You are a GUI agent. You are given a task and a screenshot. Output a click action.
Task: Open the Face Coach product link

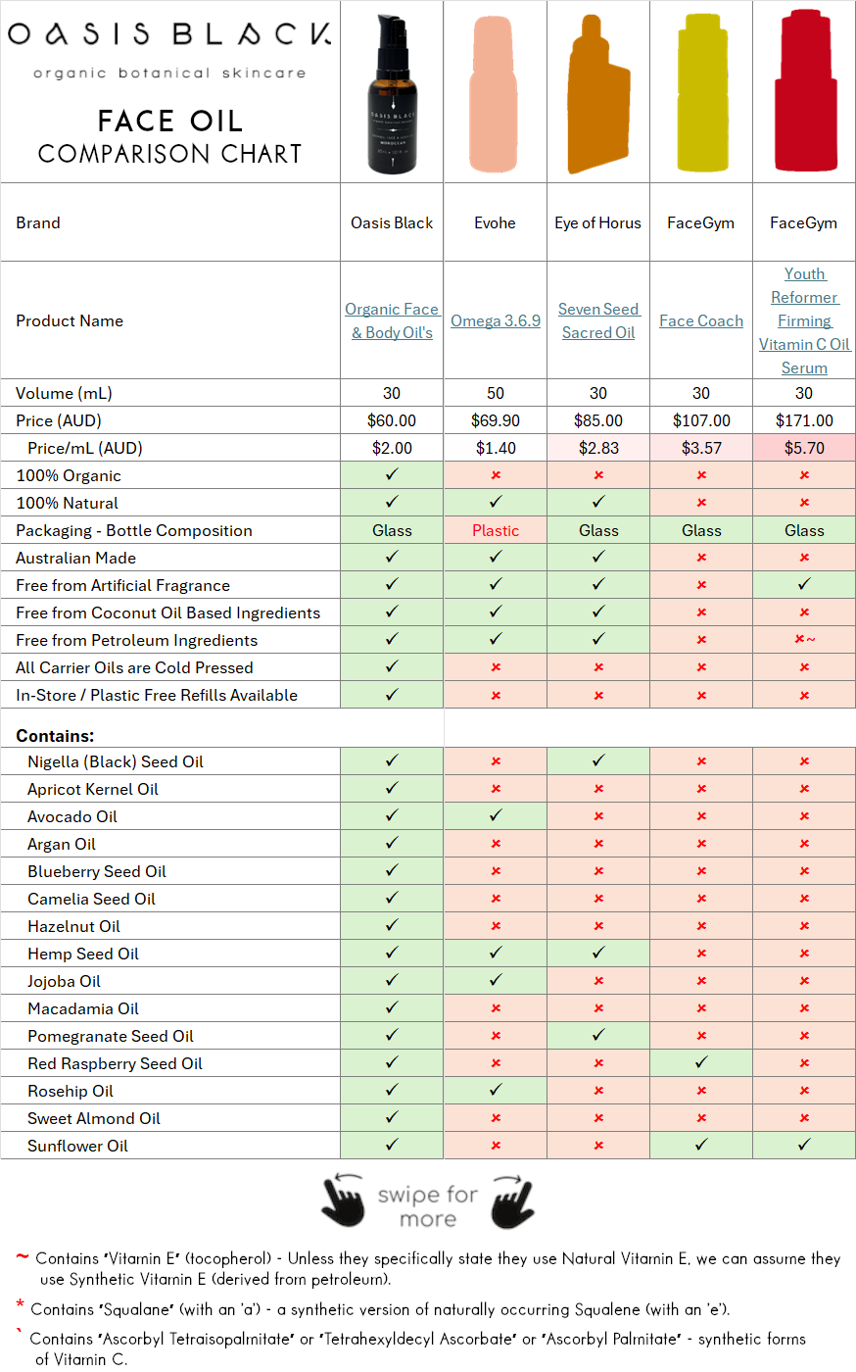pyautogui.click(x=701, y=320)
